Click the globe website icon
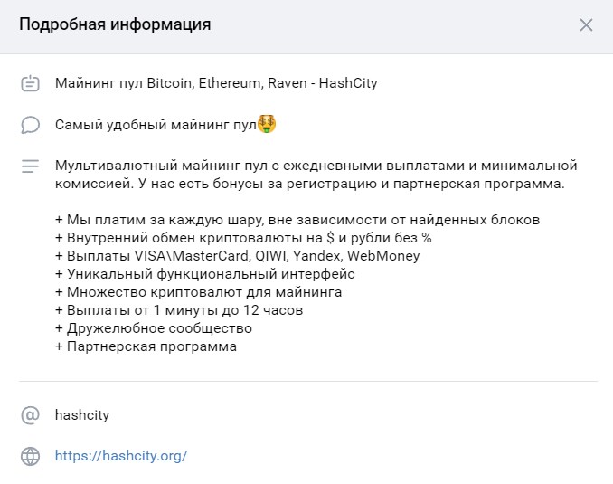Viewport: 613px width, 484px height. coord(30,456)
